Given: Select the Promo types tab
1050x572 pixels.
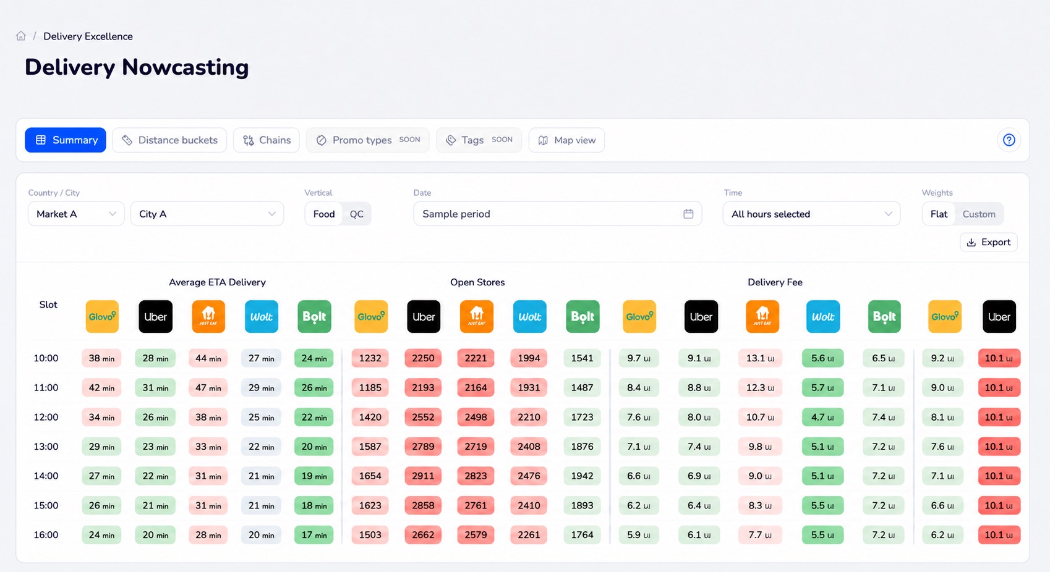Looking at the screenshot, I should (368, 140).
